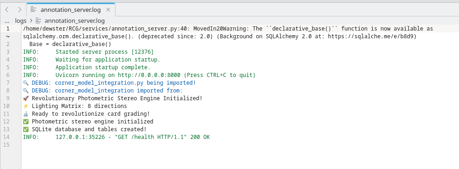The image size is (459, 169).
Task: Click 'Started server process [12376]' line
Action: click(105, 52)
